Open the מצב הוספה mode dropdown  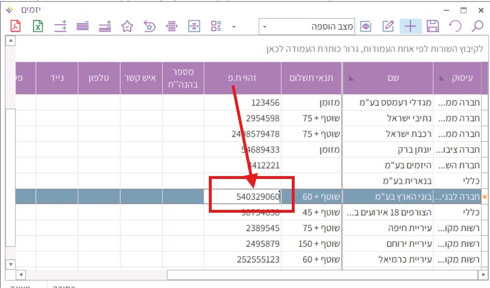264,27
